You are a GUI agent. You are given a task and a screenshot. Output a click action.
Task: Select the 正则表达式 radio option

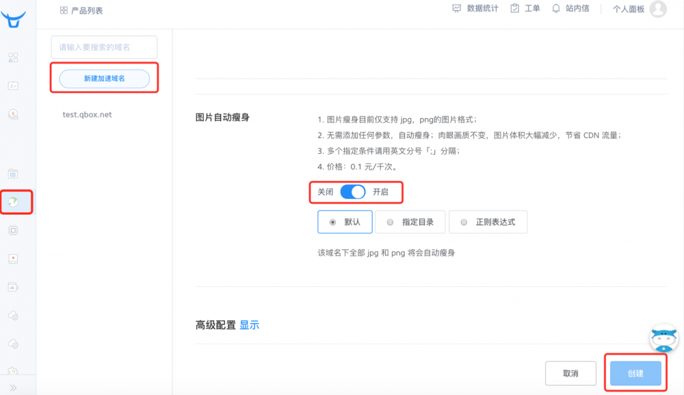(488, 222)
